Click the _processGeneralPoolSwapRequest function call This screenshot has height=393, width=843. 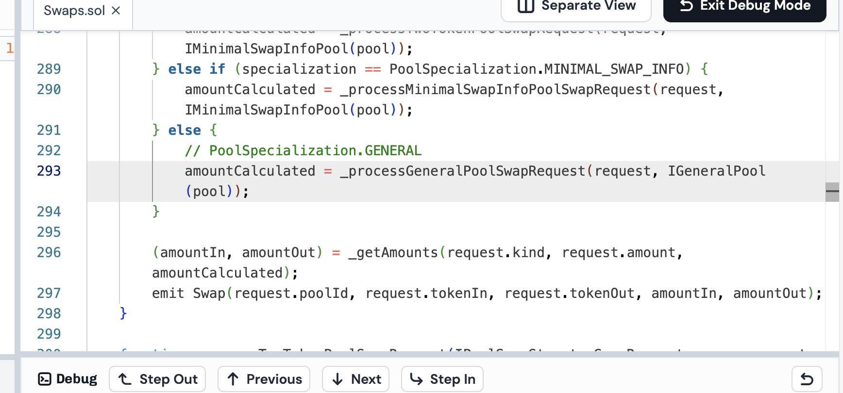(462, 171)
